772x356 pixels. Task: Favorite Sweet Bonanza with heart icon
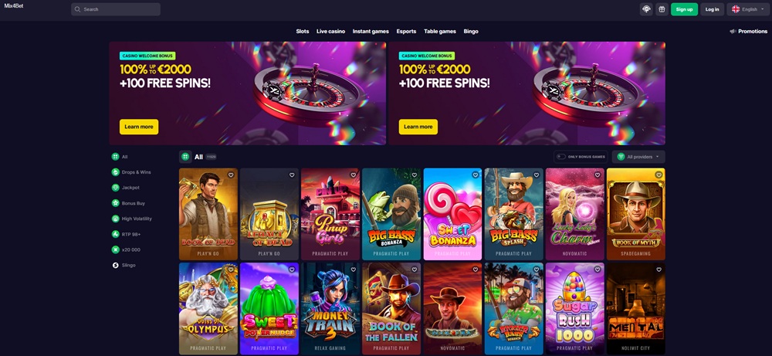pyautogui.click(x=475, y=175)
